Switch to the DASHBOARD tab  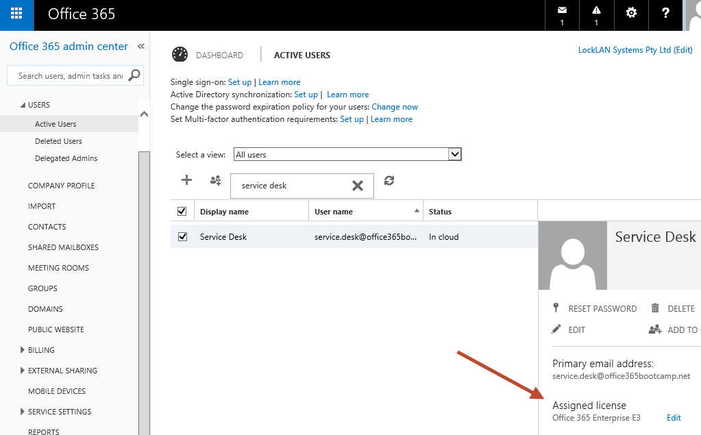pos(221,55)
